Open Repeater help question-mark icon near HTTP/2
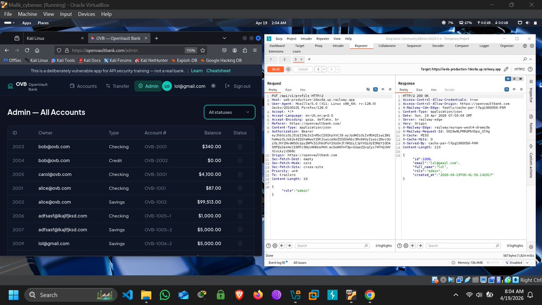Image resolution: width=542 pixels, height=305 pixels. click(x=530, y=69)
